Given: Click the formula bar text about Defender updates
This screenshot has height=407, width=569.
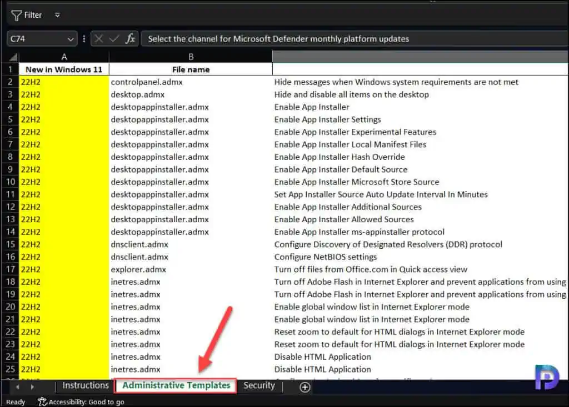Looking at the screenshot, I should coord(278,39).
